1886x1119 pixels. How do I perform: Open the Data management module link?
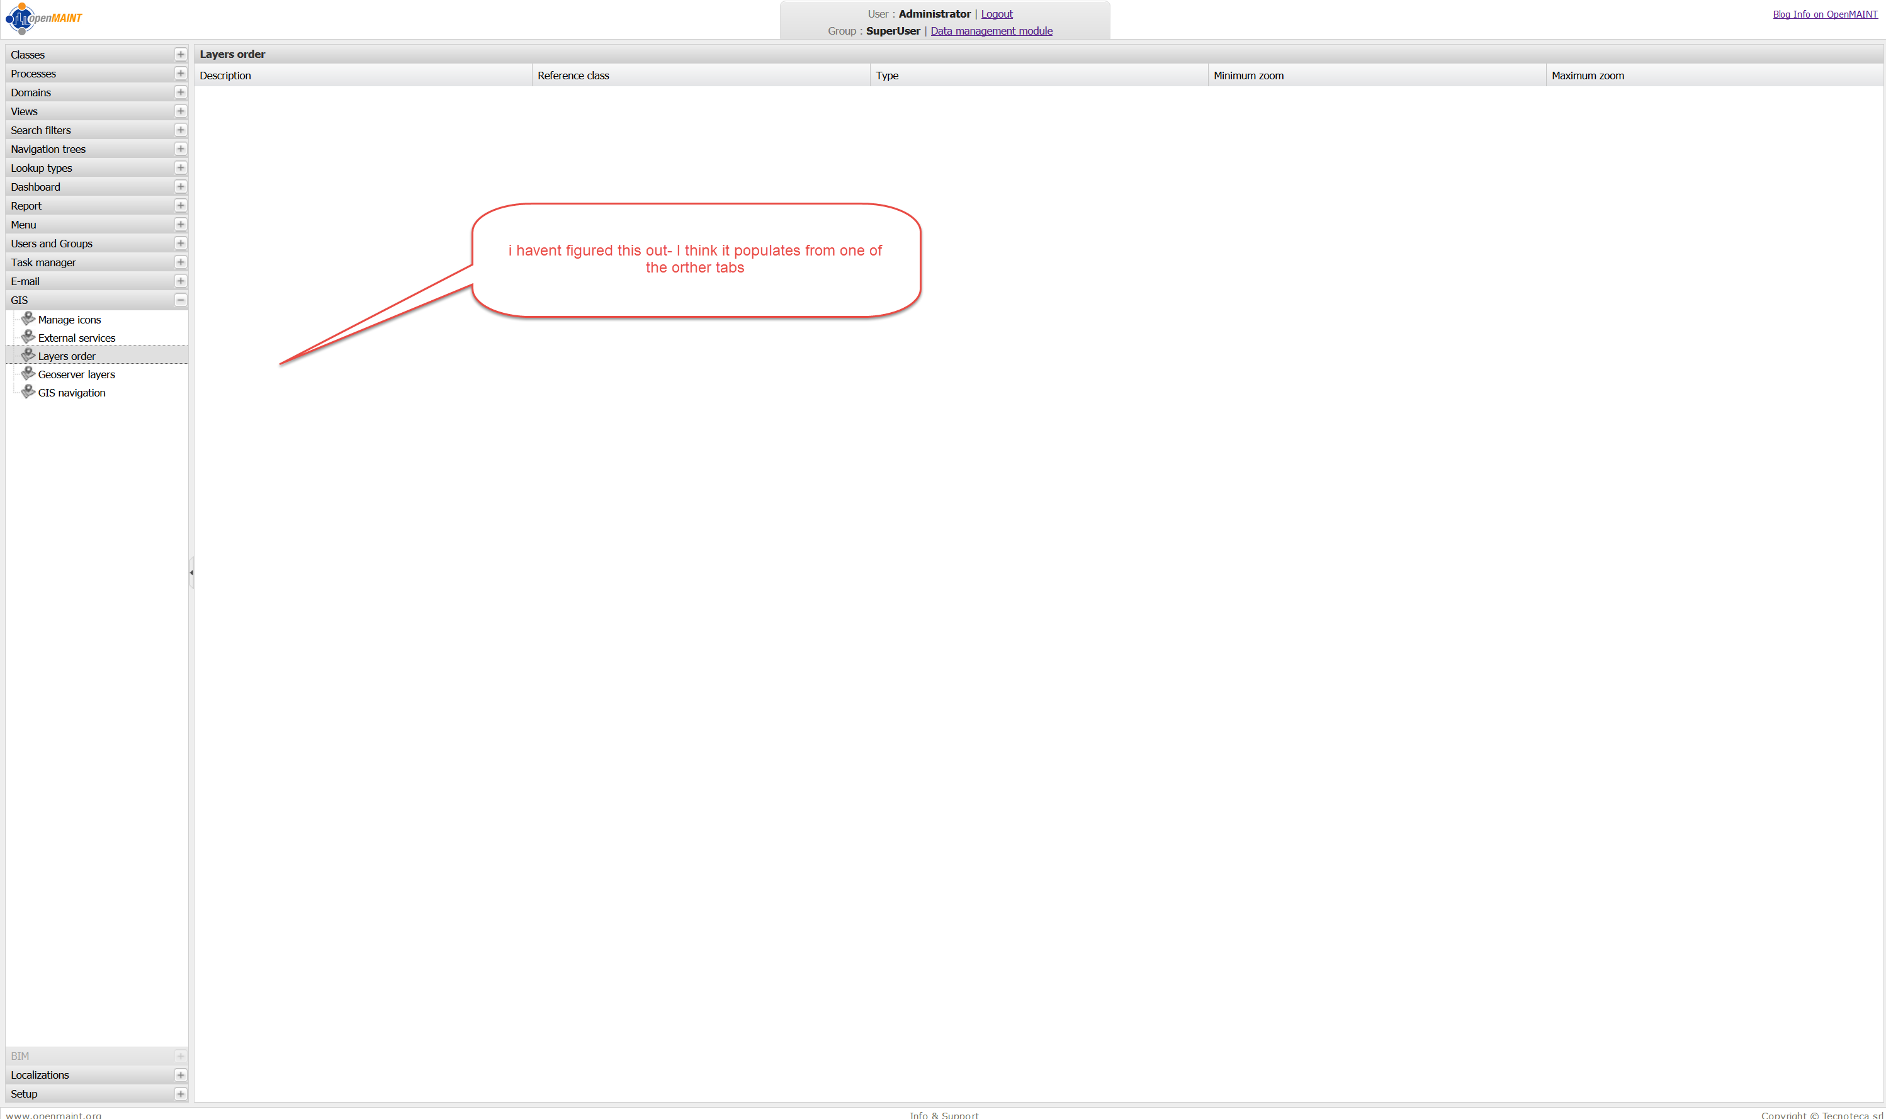991,31
